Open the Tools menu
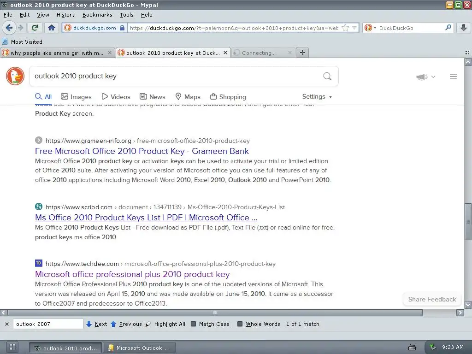The width and height of the screenshot is (472, 354). 126,15
